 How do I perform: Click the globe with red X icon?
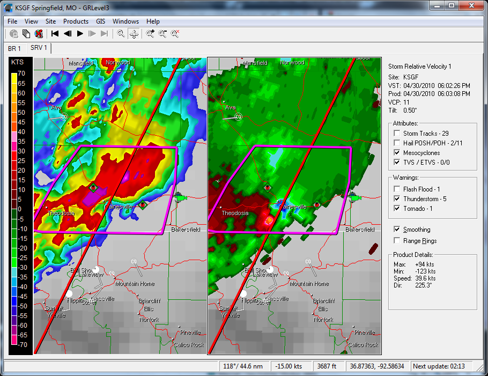tap(38, 34)
